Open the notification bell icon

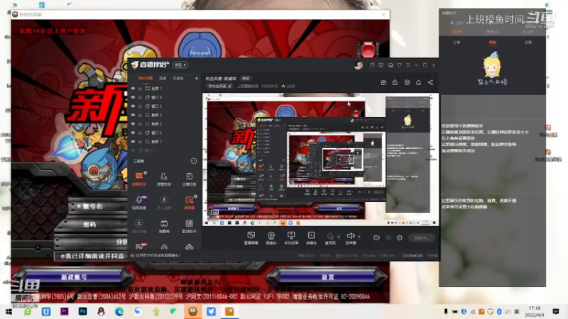pos(418,82)
